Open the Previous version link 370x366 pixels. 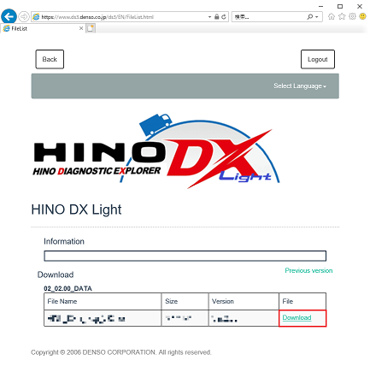[x=308, y=270]
